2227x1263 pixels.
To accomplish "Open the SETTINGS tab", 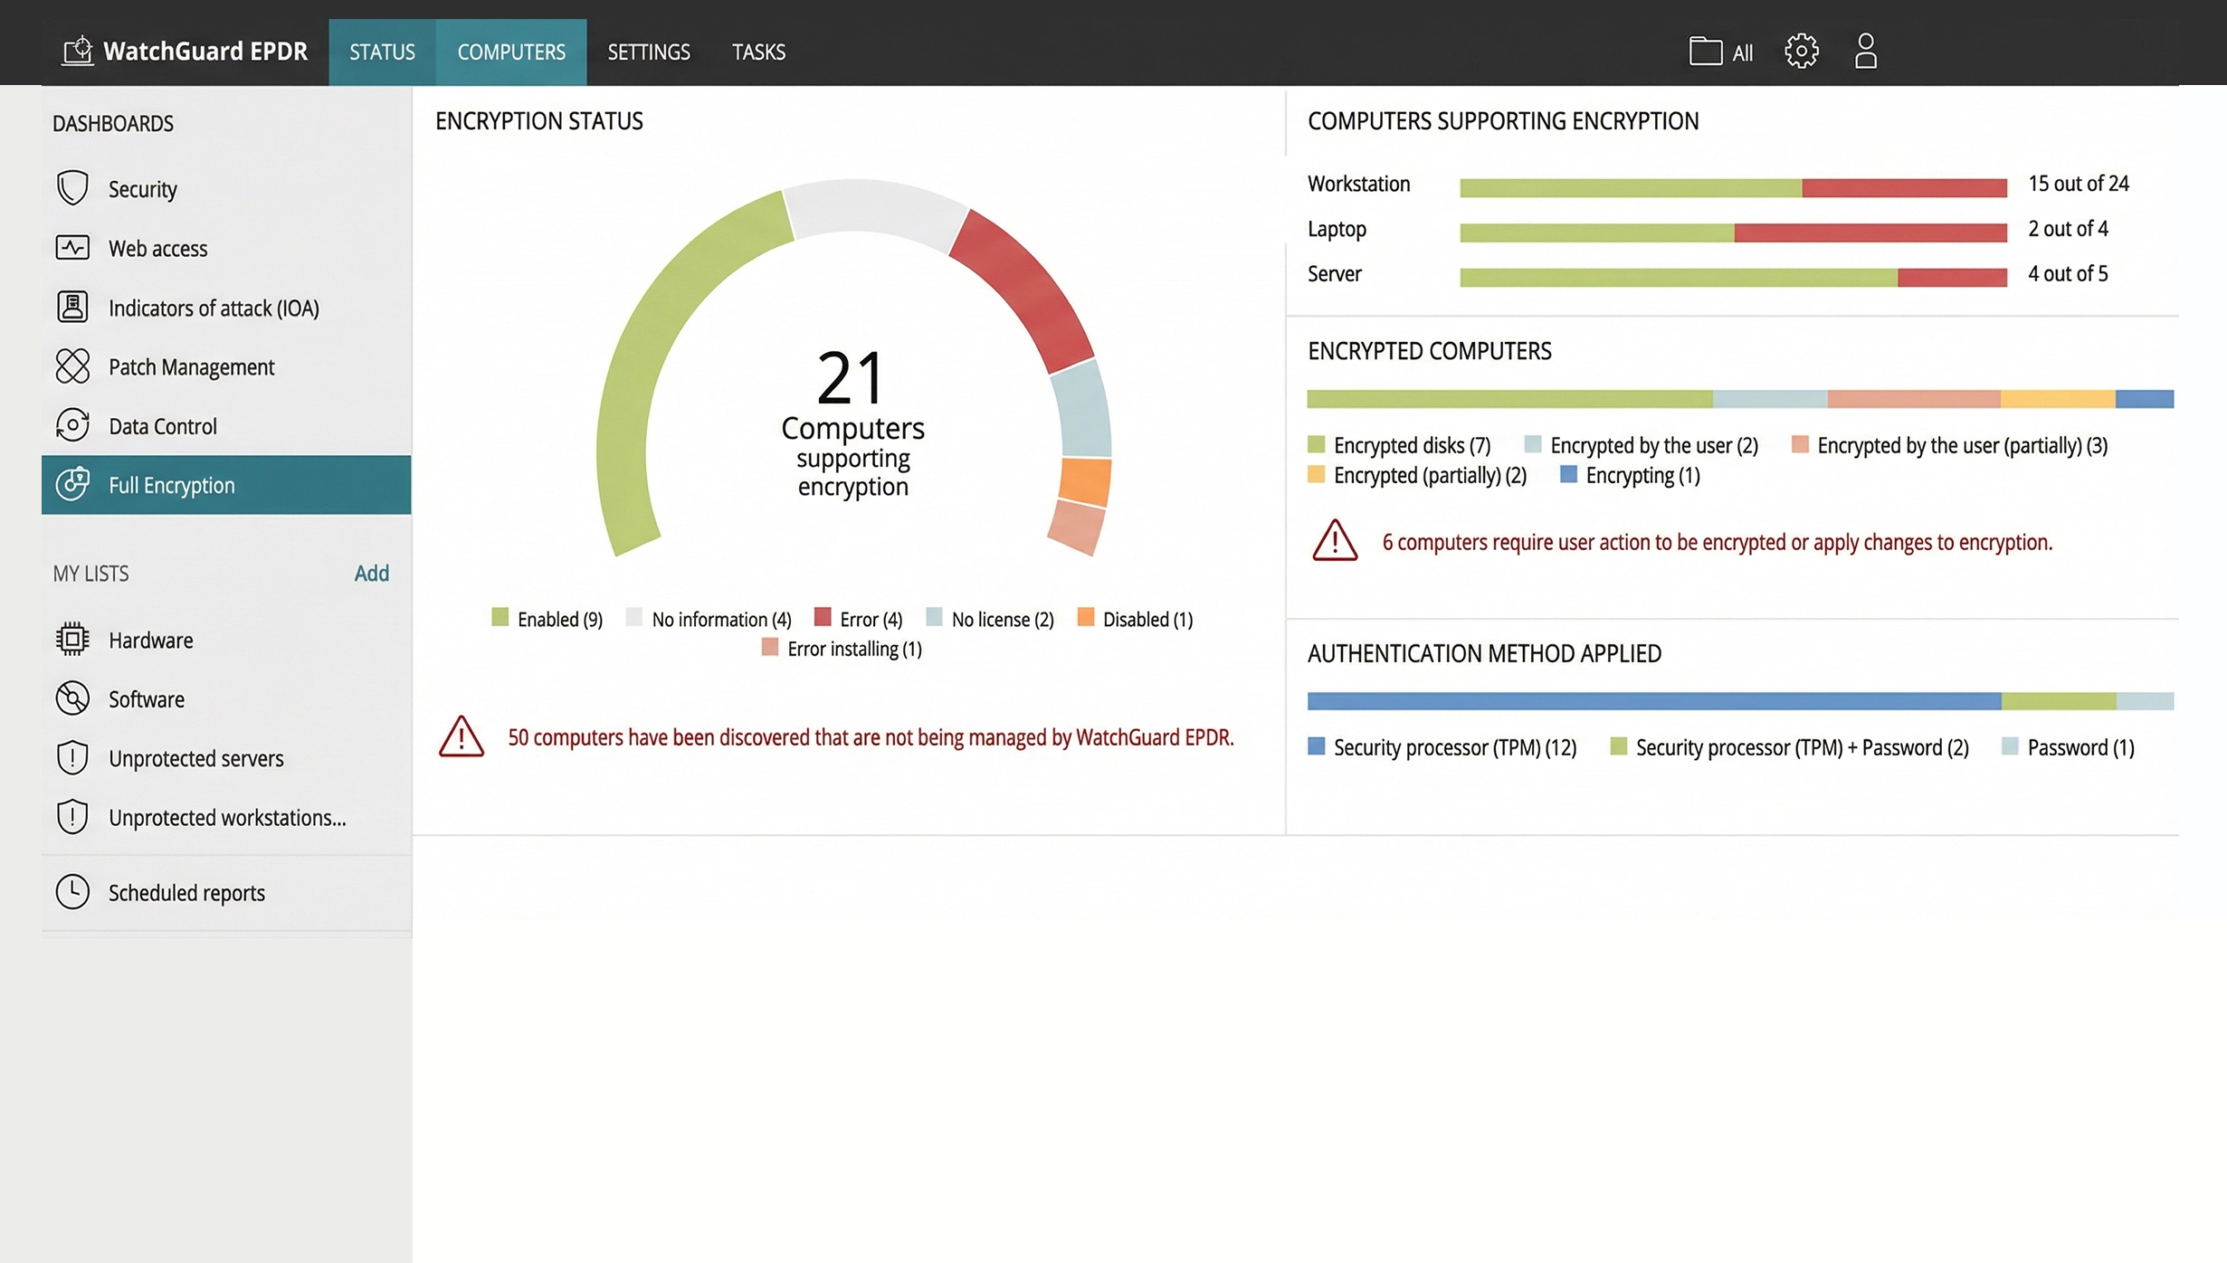I will click(x=648, y=52).
